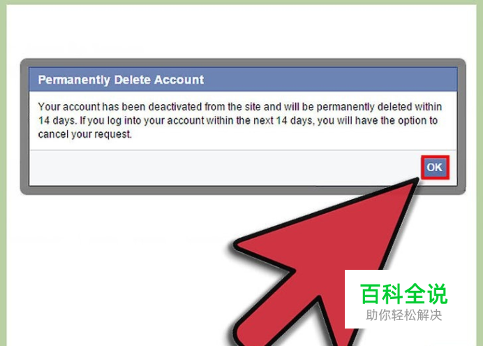This screenshot has width=483, height=346.
Task: Click 'permanently deleted within' in the message
Action: (x=379, y=107)
